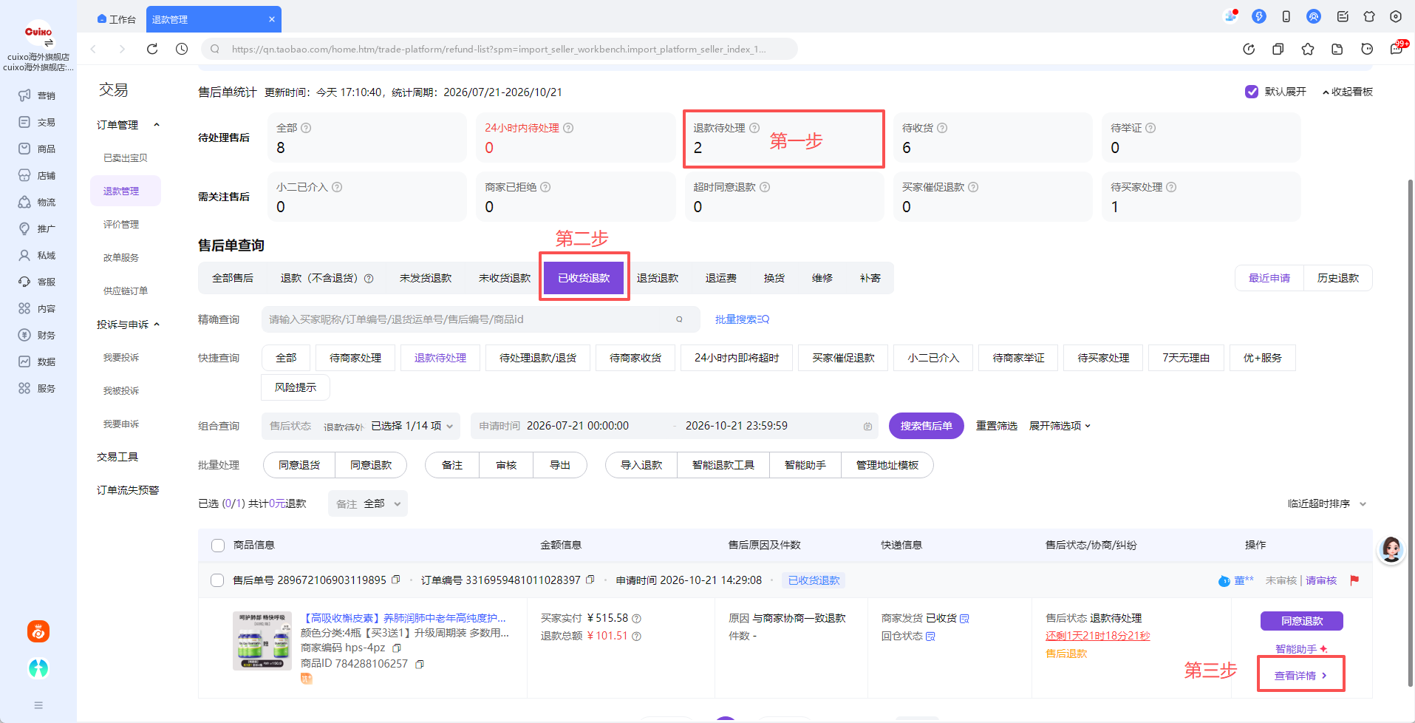Switch to the 已收货退款 tab
Viewport: 1415px width, 723px height.
[x=584, y=278]
